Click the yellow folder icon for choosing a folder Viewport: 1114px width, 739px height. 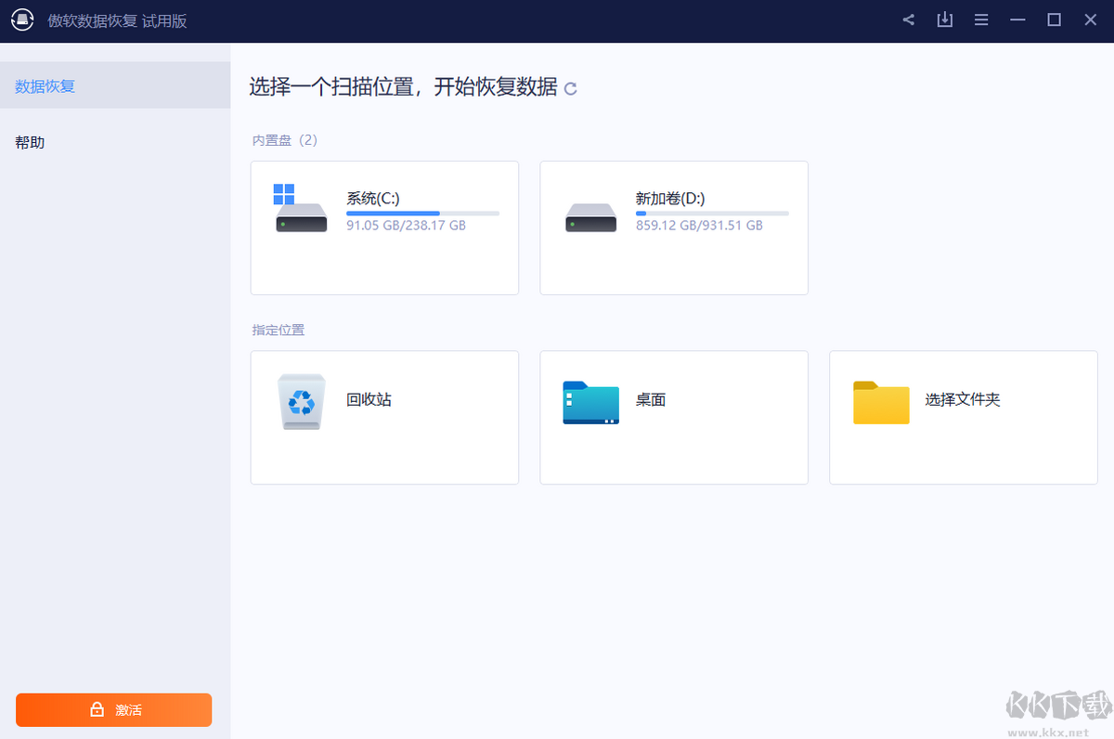(x=881, y=402)
